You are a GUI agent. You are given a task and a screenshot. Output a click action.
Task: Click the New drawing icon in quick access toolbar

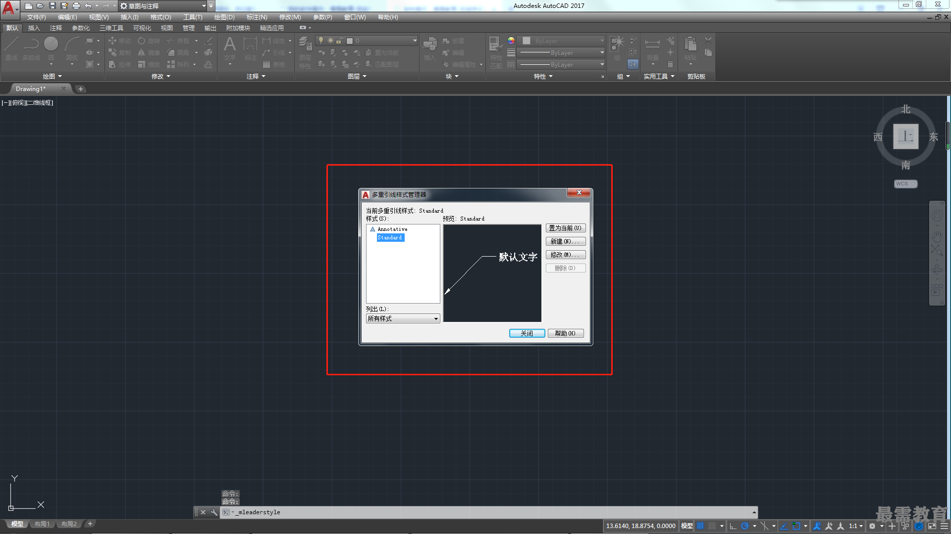pos(29,6)
